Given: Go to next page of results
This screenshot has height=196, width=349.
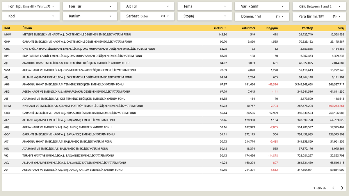Looking at the screenshot, I should (342, 188).
